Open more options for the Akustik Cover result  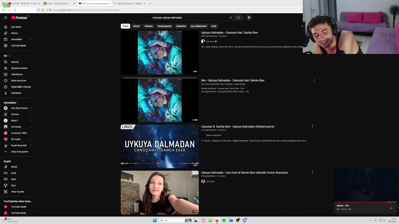312,172
